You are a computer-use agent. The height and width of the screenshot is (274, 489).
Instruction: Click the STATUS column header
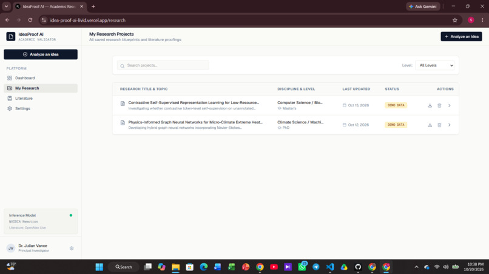(392, 89)
